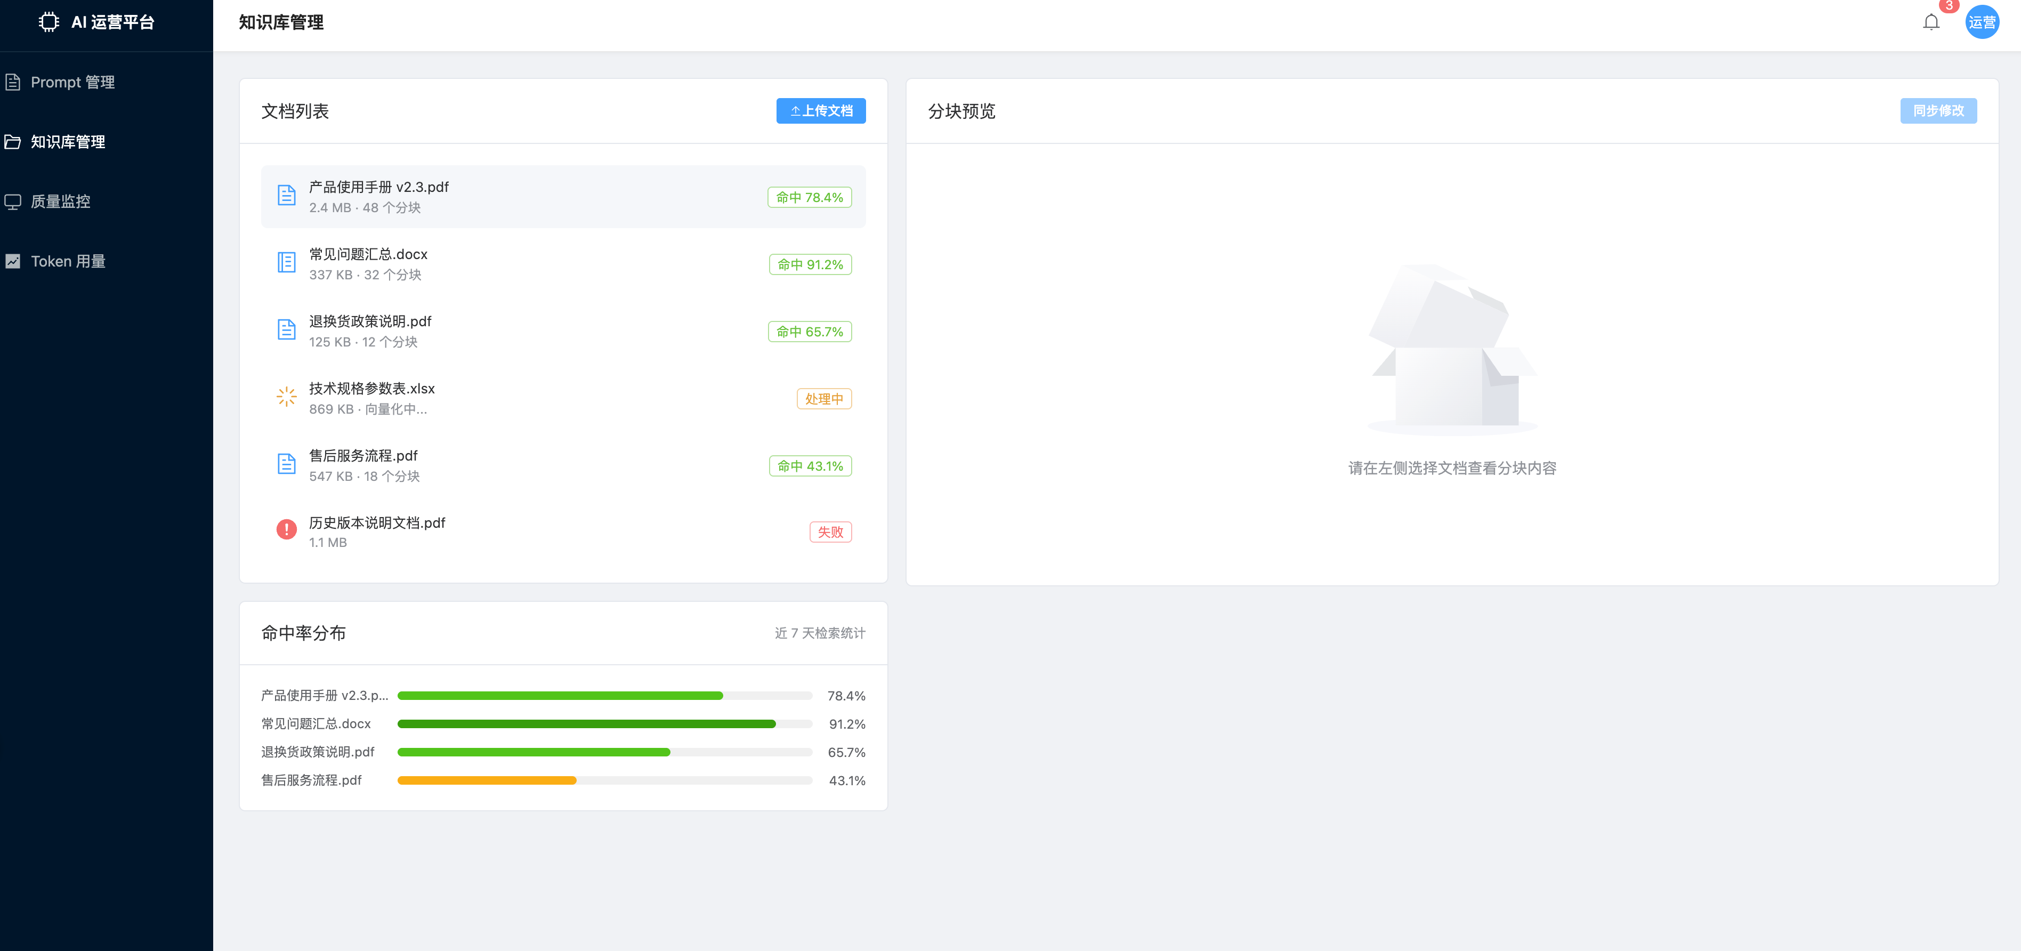
Task: Open Token 用量 menu item
Action: tap(107, 261)
